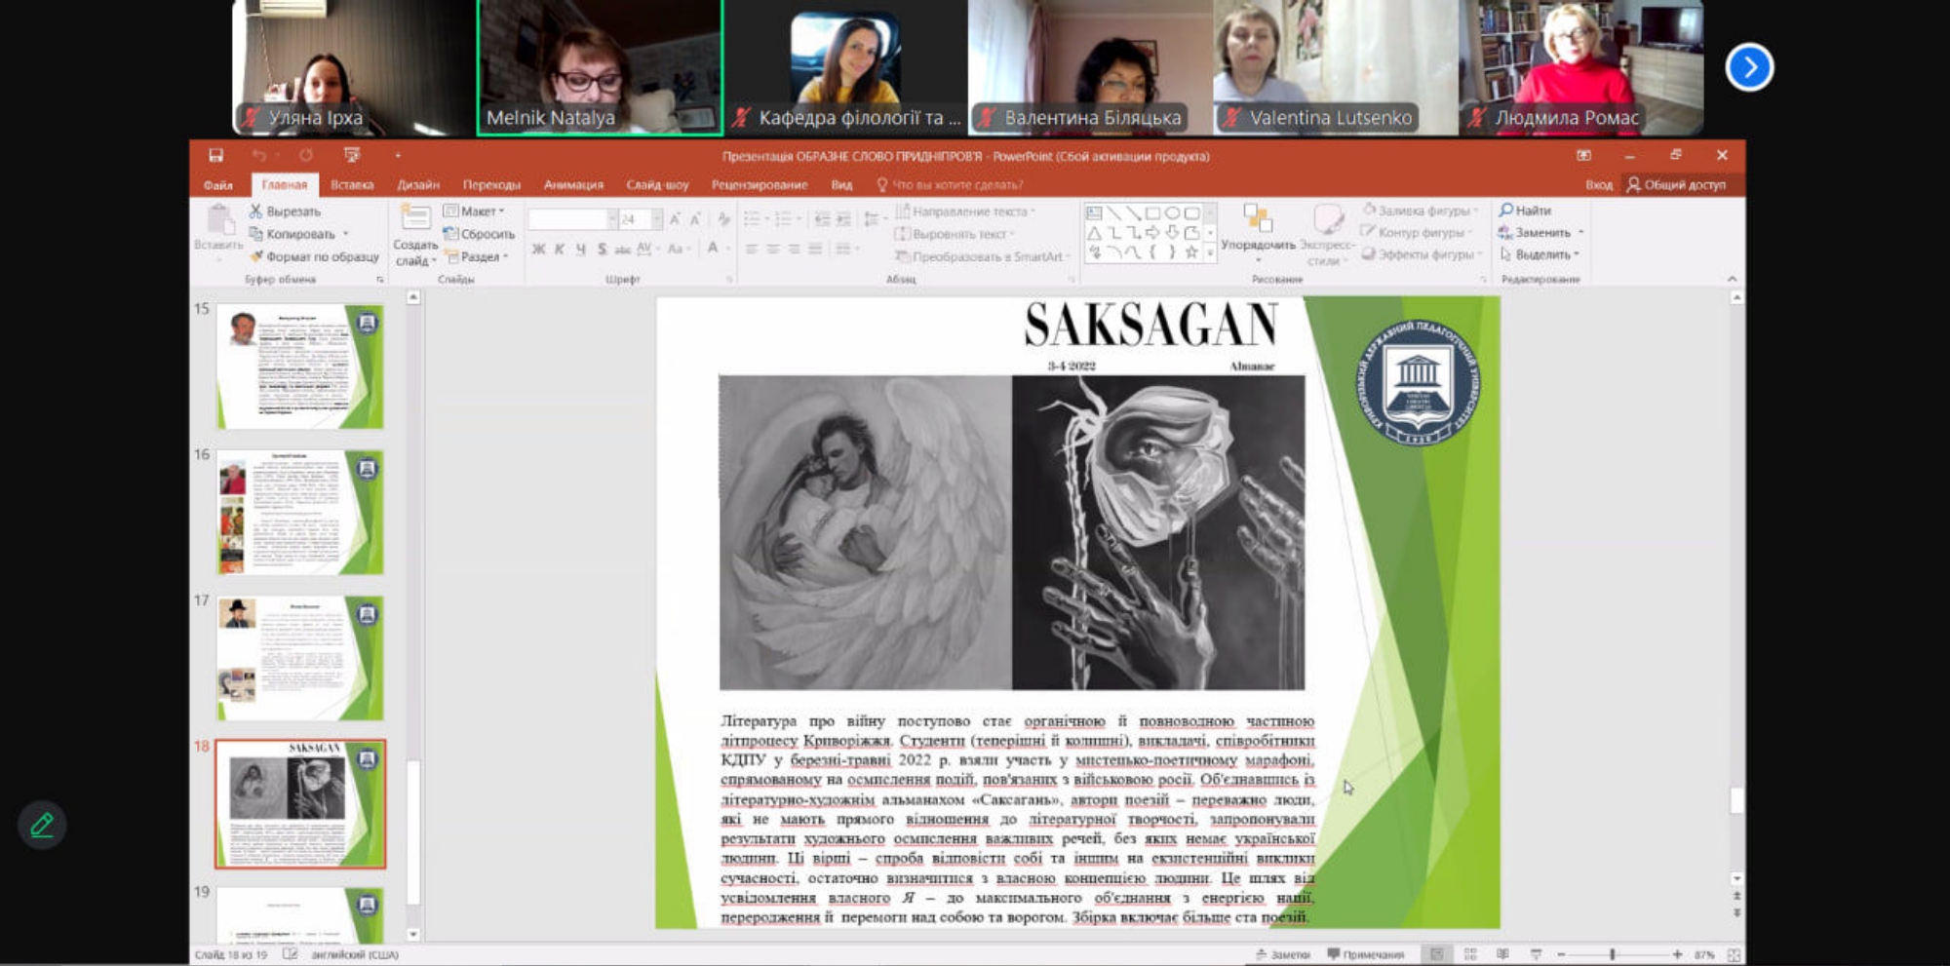This screenshot has width=1950, height=966.
Task: Switch to the Вставка ribbon tab
Action: (352, 185)
